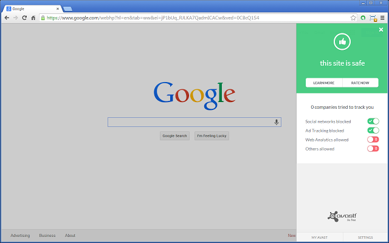This screenshot has width=389, height=243.
Task: Close the Avast panel with X
Action: click(x=381, y=30)
